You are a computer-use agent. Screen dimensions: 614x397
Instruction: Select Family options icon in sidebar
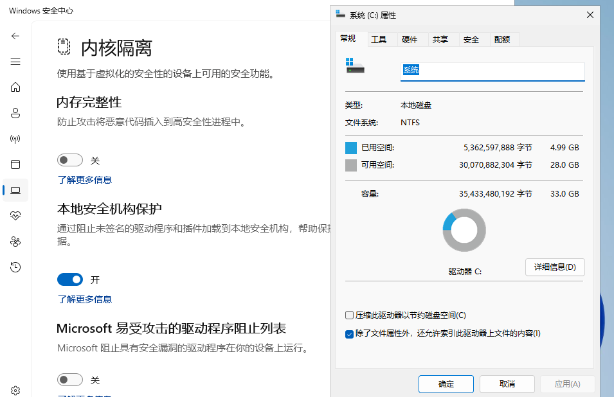pos(15,242)
